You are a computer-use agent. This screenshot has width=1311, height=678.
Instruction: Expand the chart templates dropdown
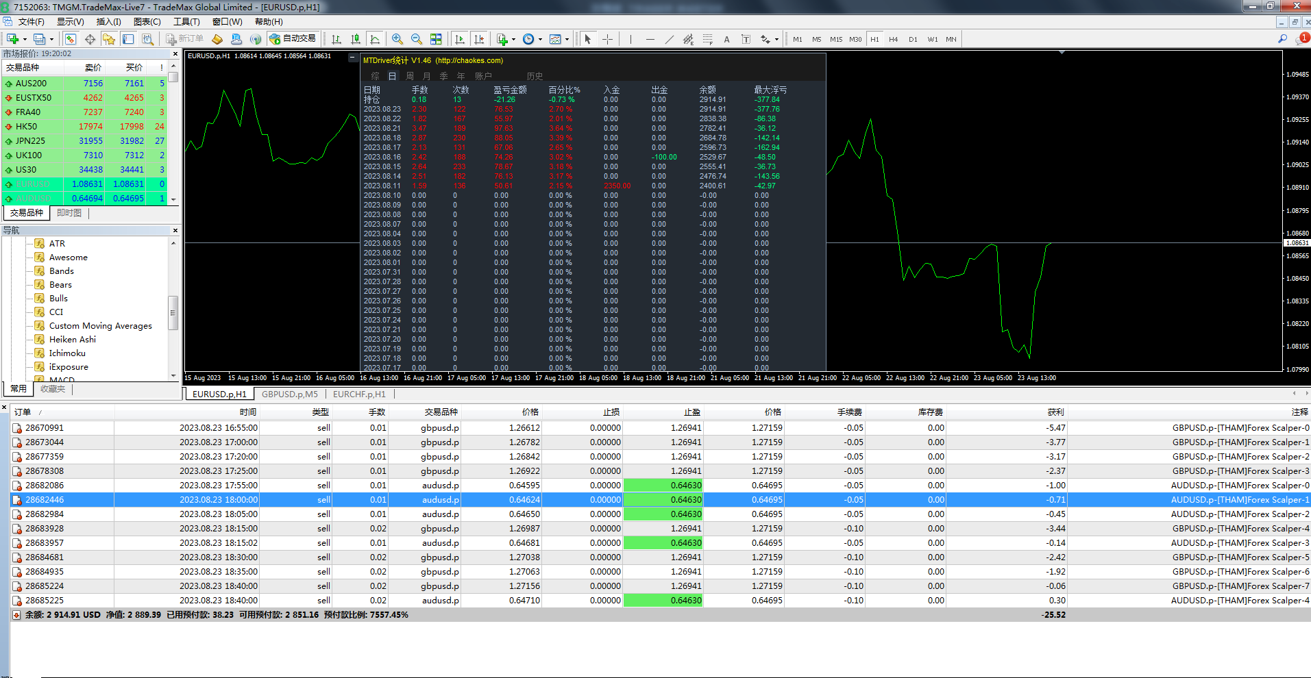coord(567,39)
